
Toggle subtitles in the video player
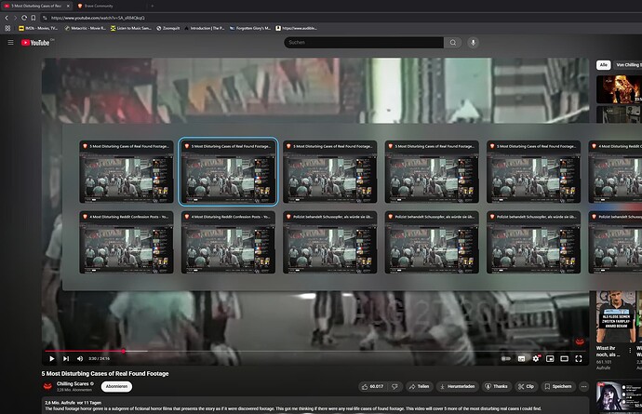coord(521,359)
